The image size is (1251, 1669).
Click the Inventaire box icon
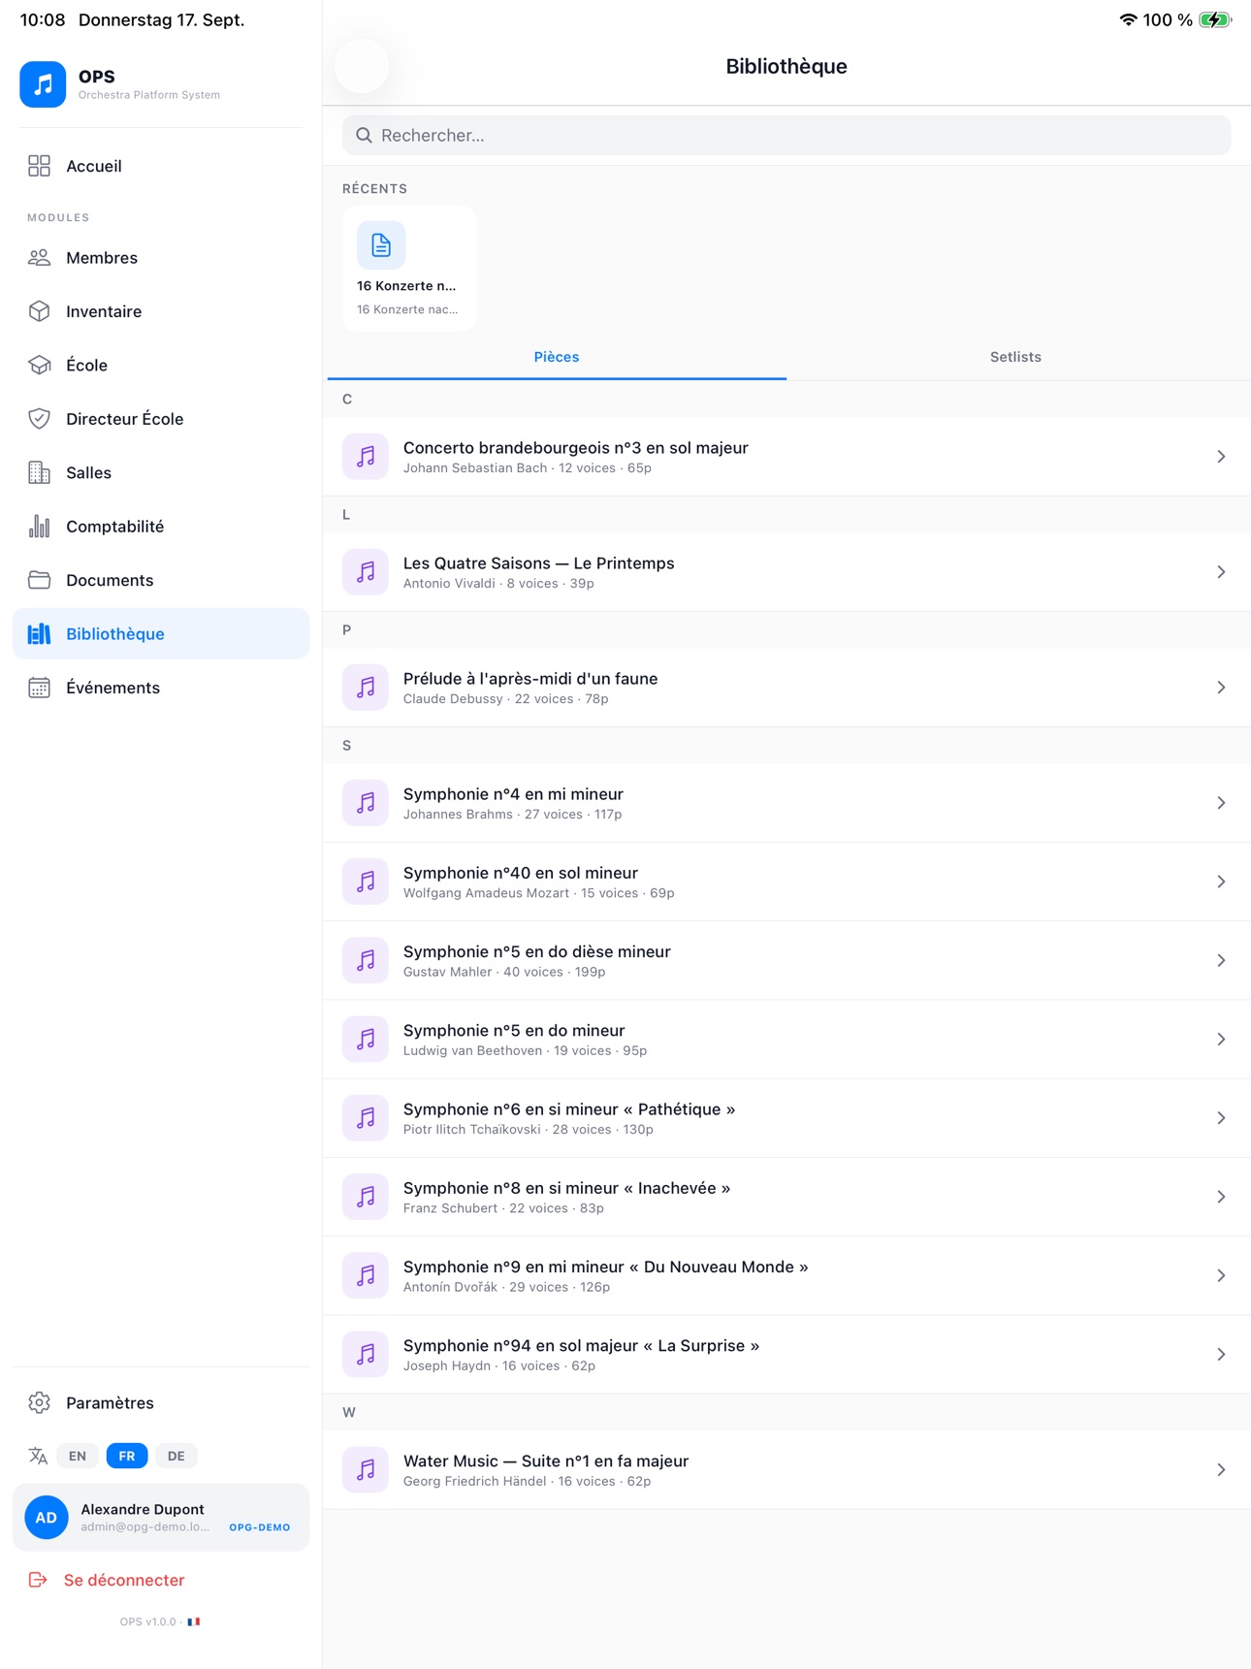pyautogui.click(x=39, y=311)
